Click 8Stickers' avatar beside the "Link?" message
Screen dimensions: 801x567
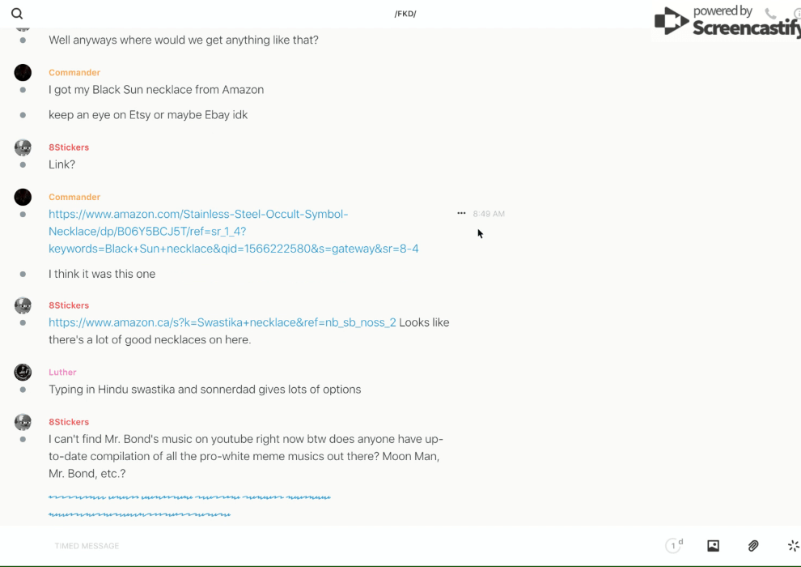click(23, 147)
